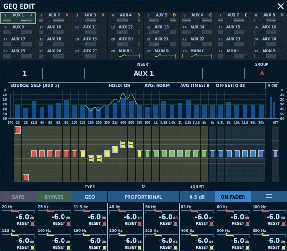Open the hamburger menu beside ON FADER
Screen dimensions: 287x251
[269, 197]
